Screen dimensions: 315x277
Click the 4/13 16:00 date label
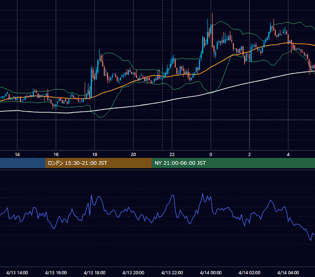click(x=56, y=272)
